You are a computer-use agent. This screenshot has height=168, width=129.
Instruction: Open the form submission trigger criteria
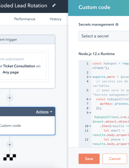23,66
